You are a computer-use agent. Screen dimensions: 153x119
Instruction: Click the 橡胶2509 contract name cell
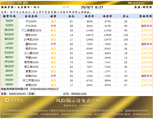pyautogui.click(x=31, y=35)
